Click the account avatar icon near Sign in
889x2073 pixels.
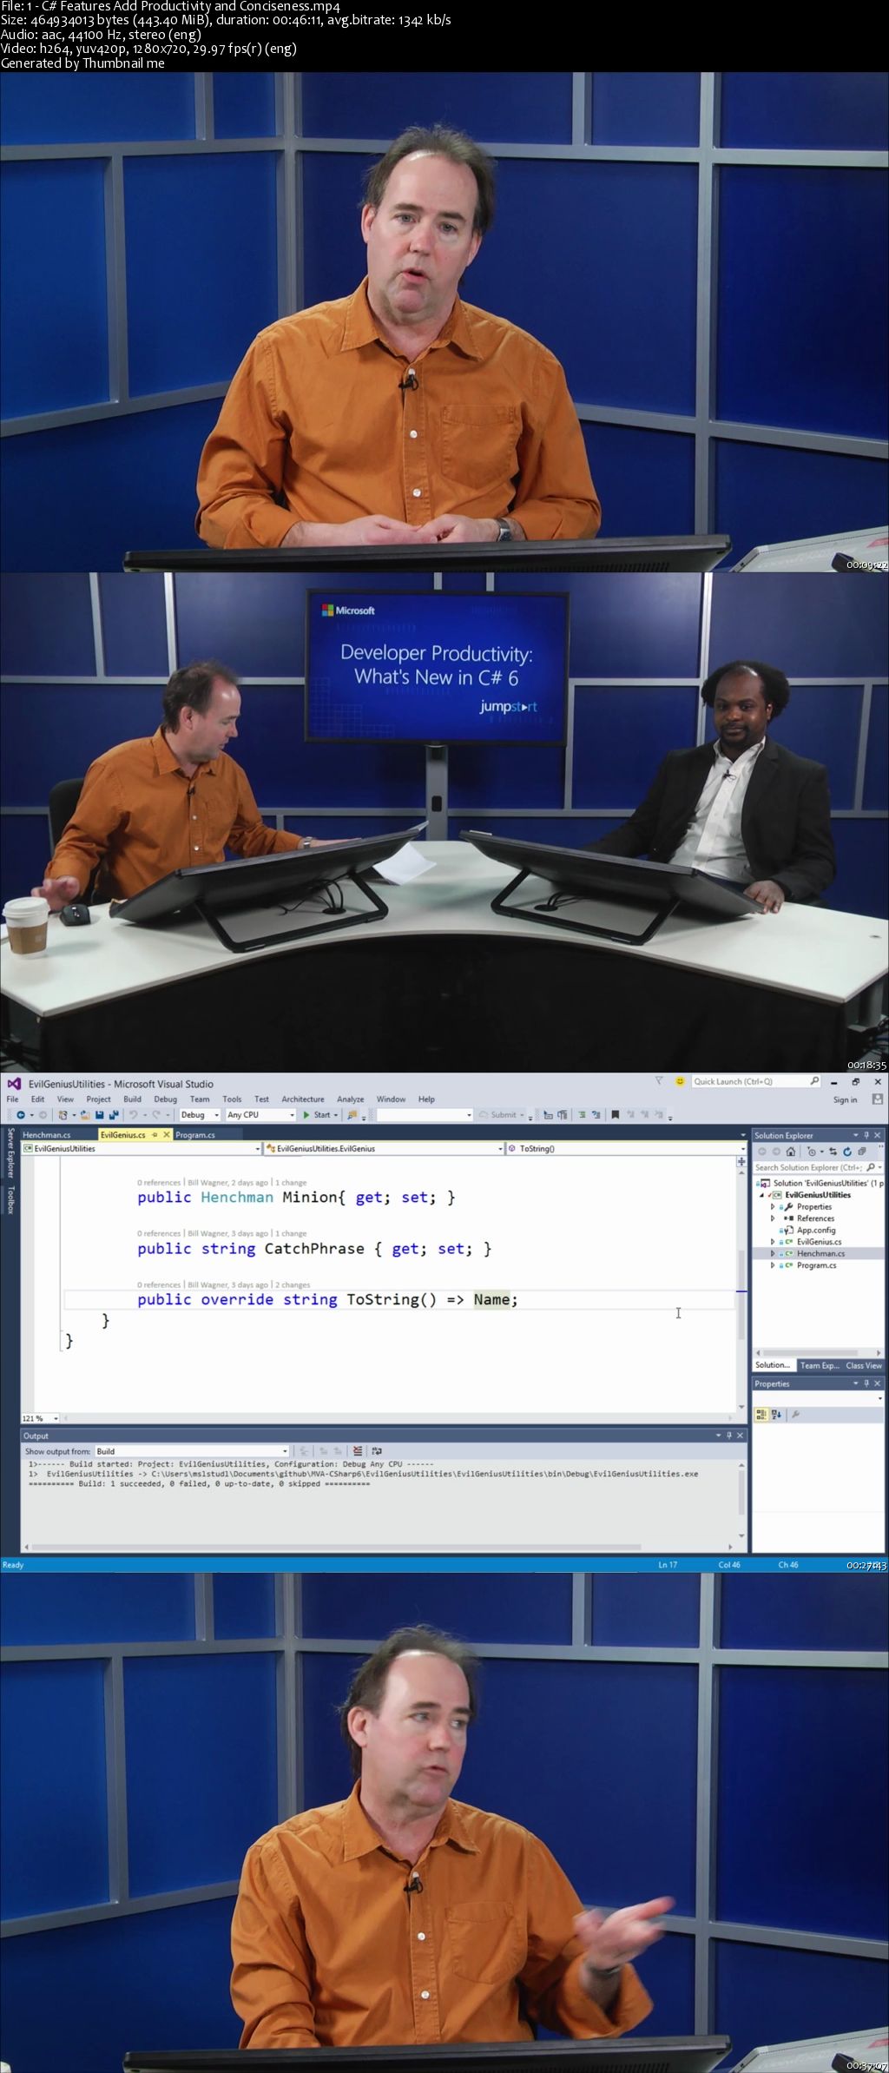(x=877, y=1099)
